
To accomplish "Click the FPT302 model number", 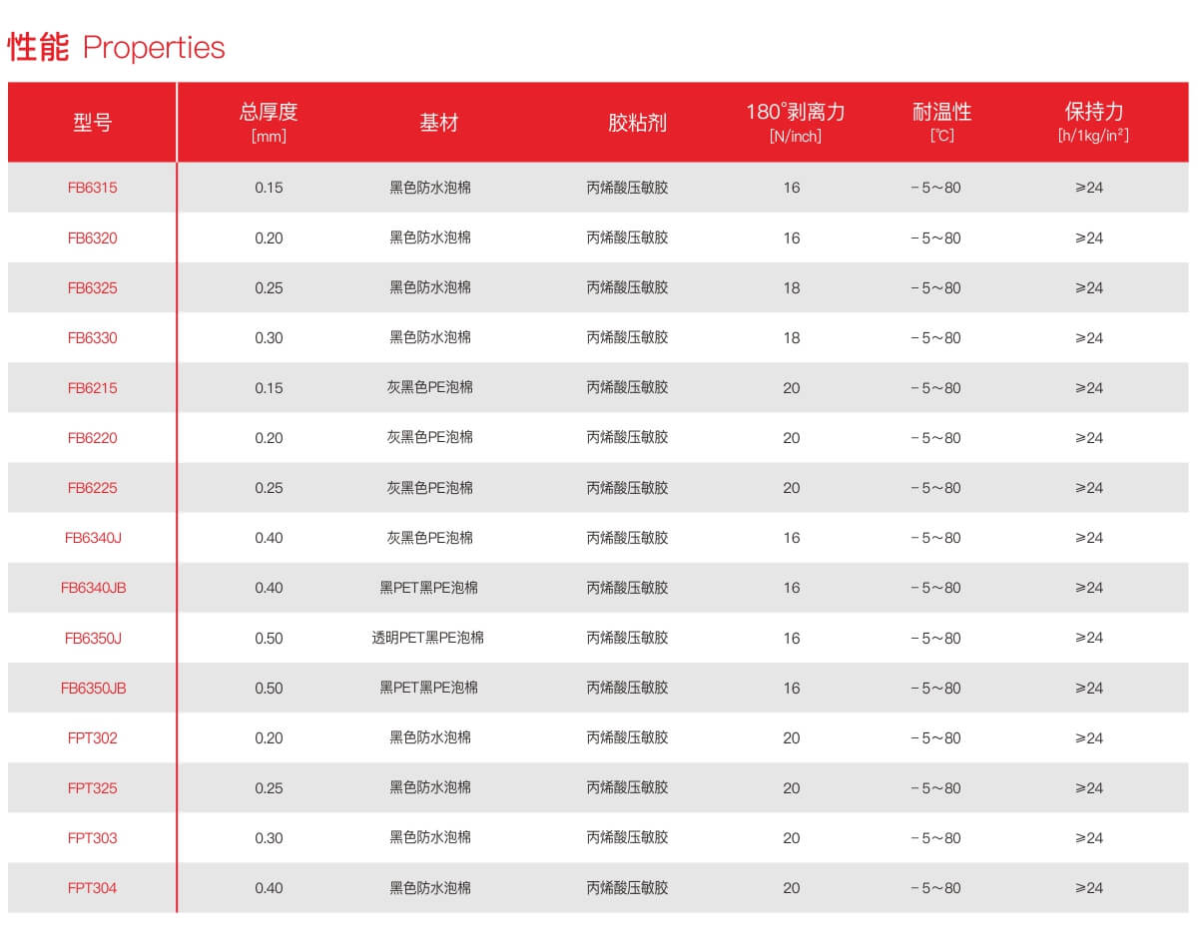I will pos(92,737).
